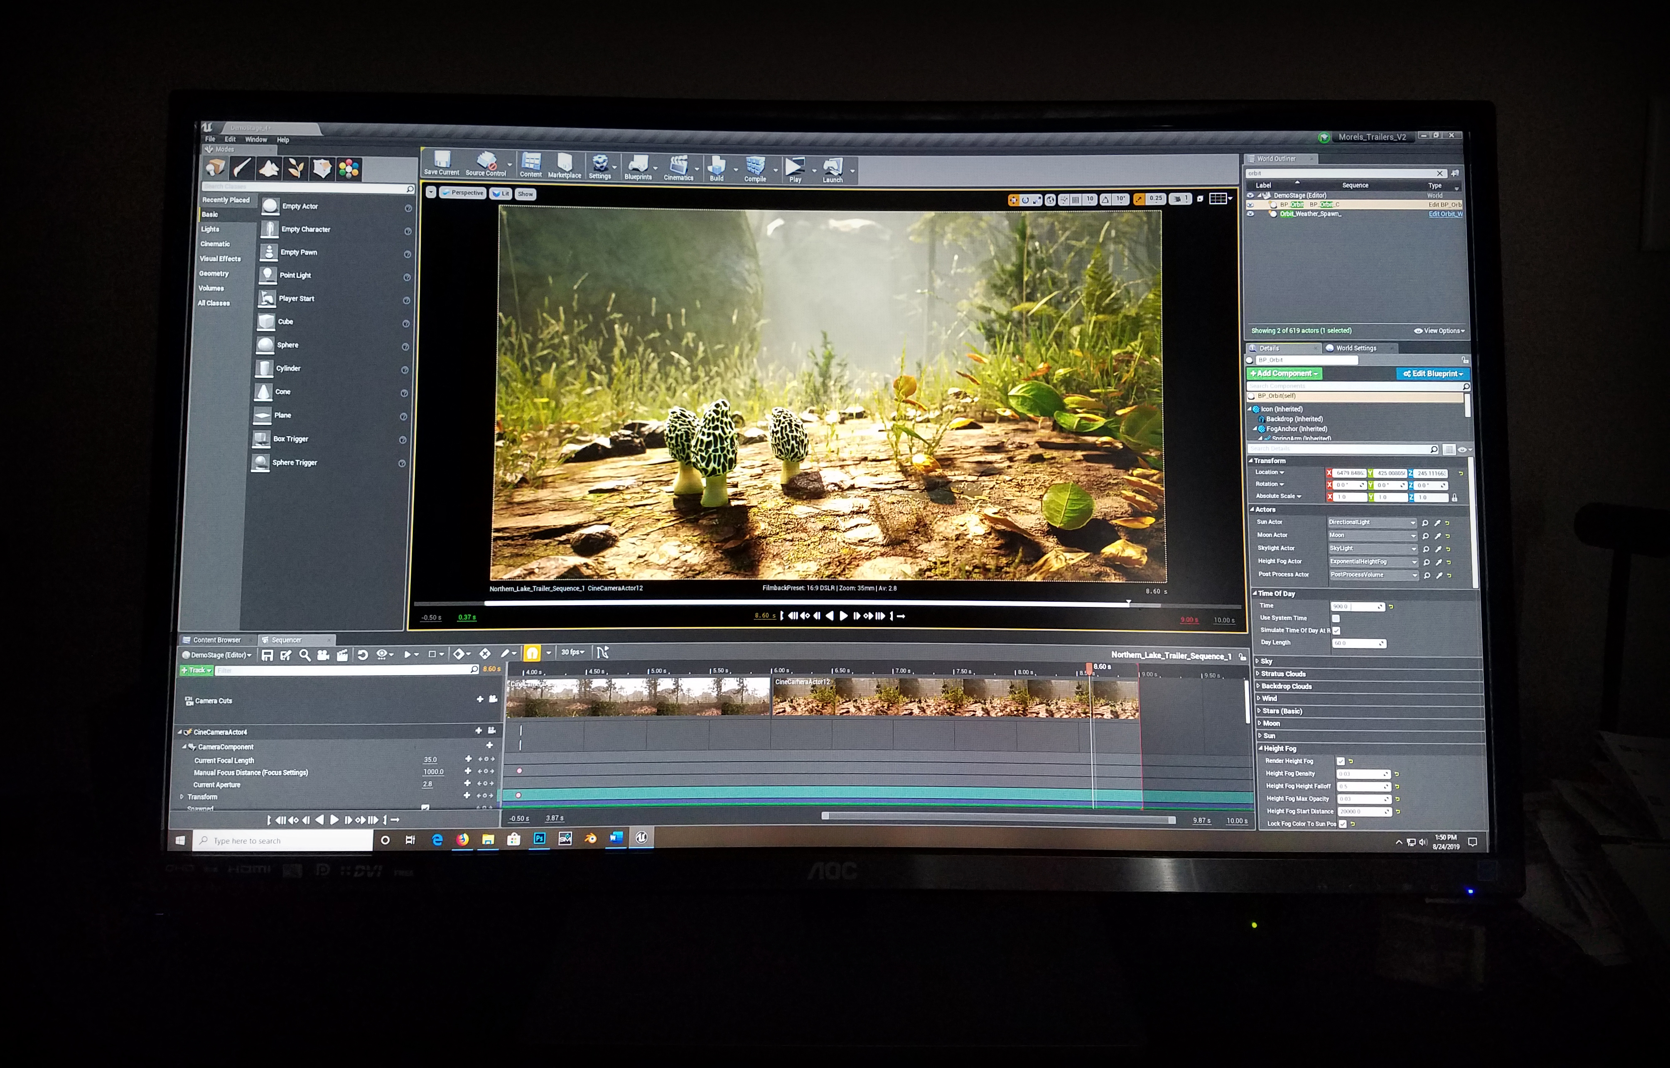Open the File menu
Viewport: 1670px width, 1068px height.
click(x=210, y=140)
